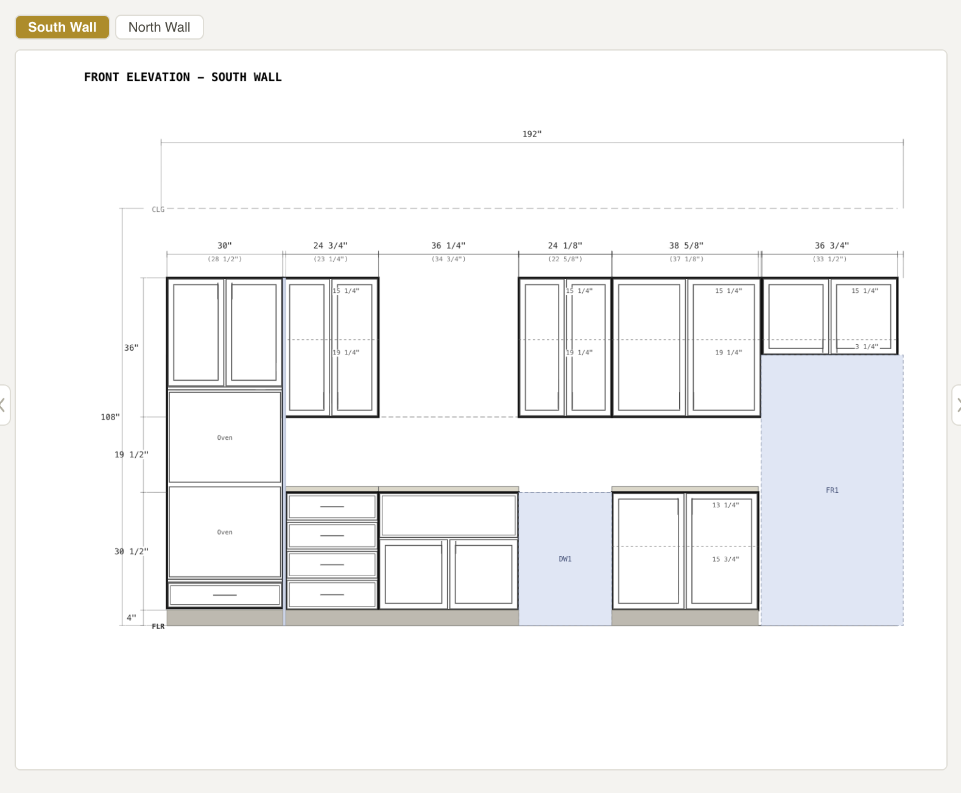
Task: Click the 108" ceiling height label
Action: point(110,417)
